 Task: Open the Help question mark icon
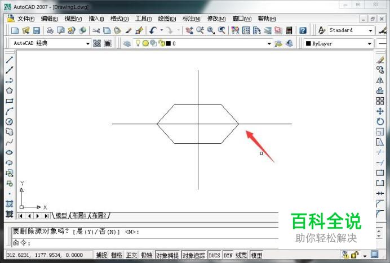[x=303, y=30]
